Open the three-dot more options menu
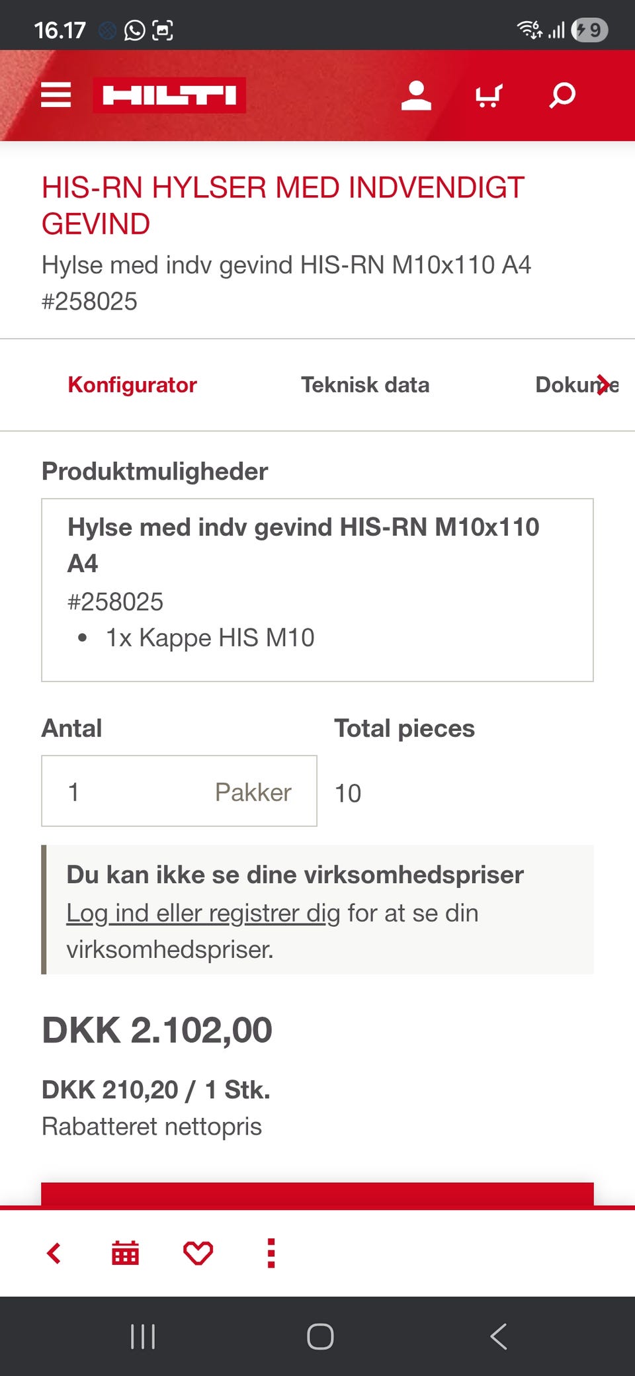 click(x=271, y=1253)
